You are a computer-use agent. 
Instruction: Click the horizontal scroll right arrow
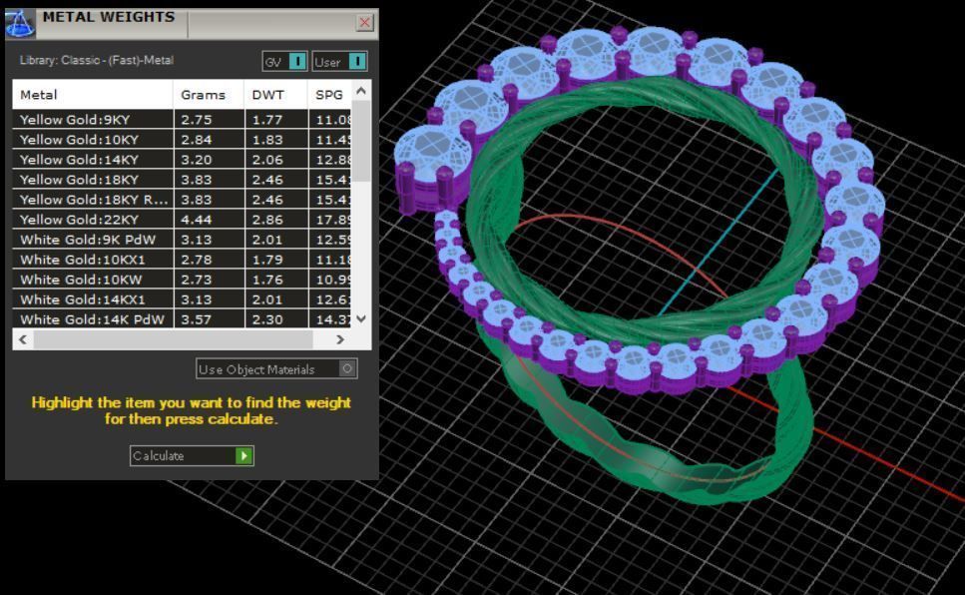pos(339,339)
